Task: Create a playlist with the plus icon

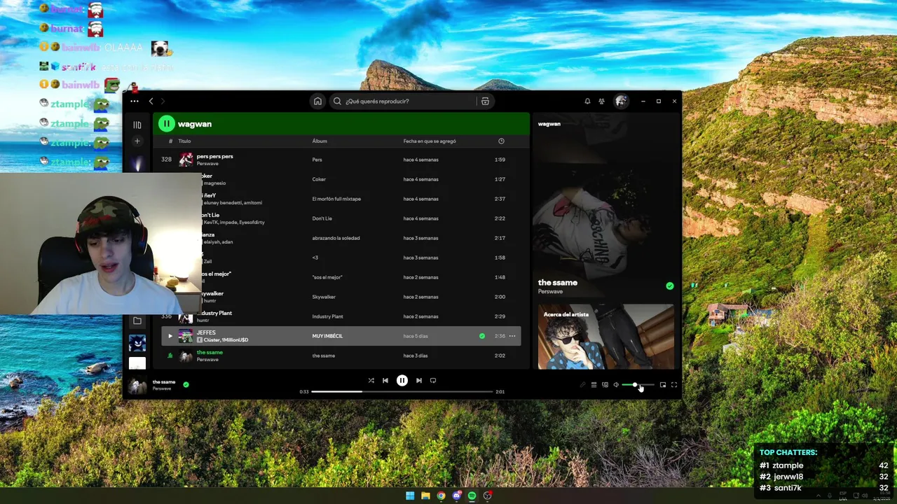Action: click(137, 141)
